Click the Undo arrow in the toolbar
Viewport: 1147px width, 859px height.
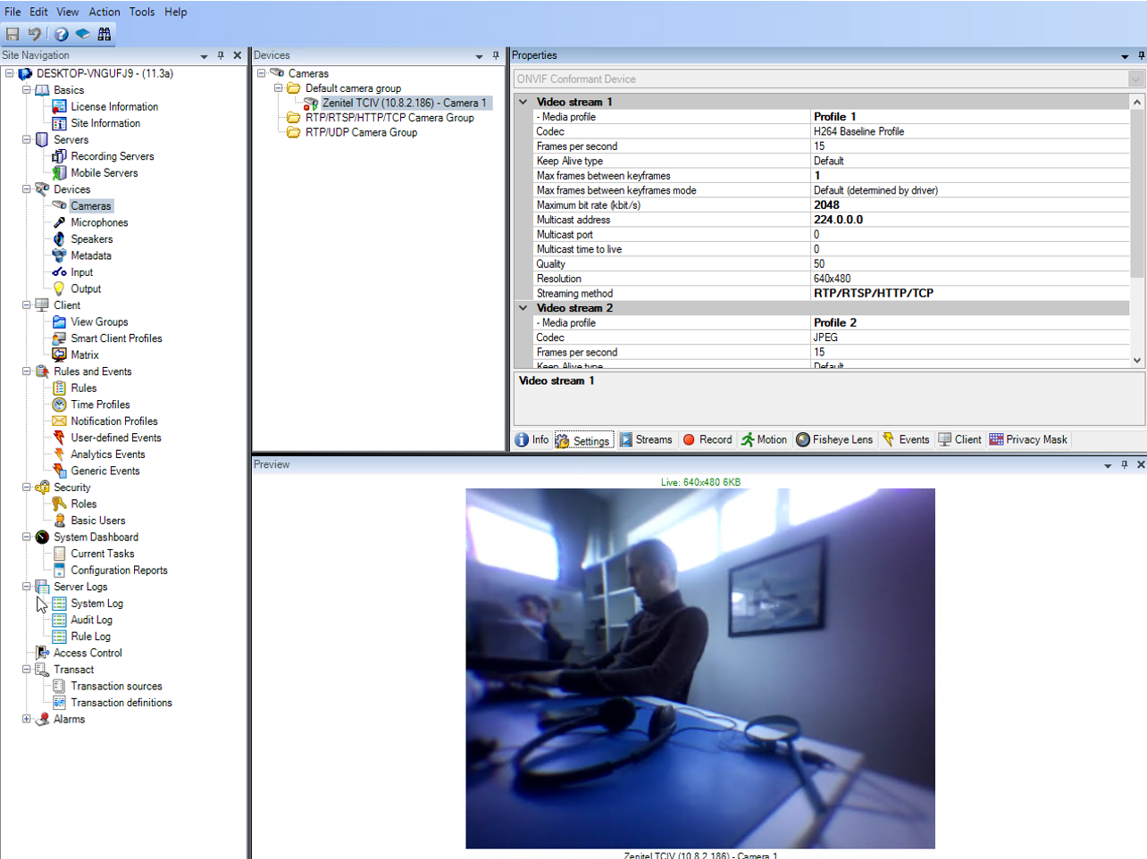coord(35,34)
